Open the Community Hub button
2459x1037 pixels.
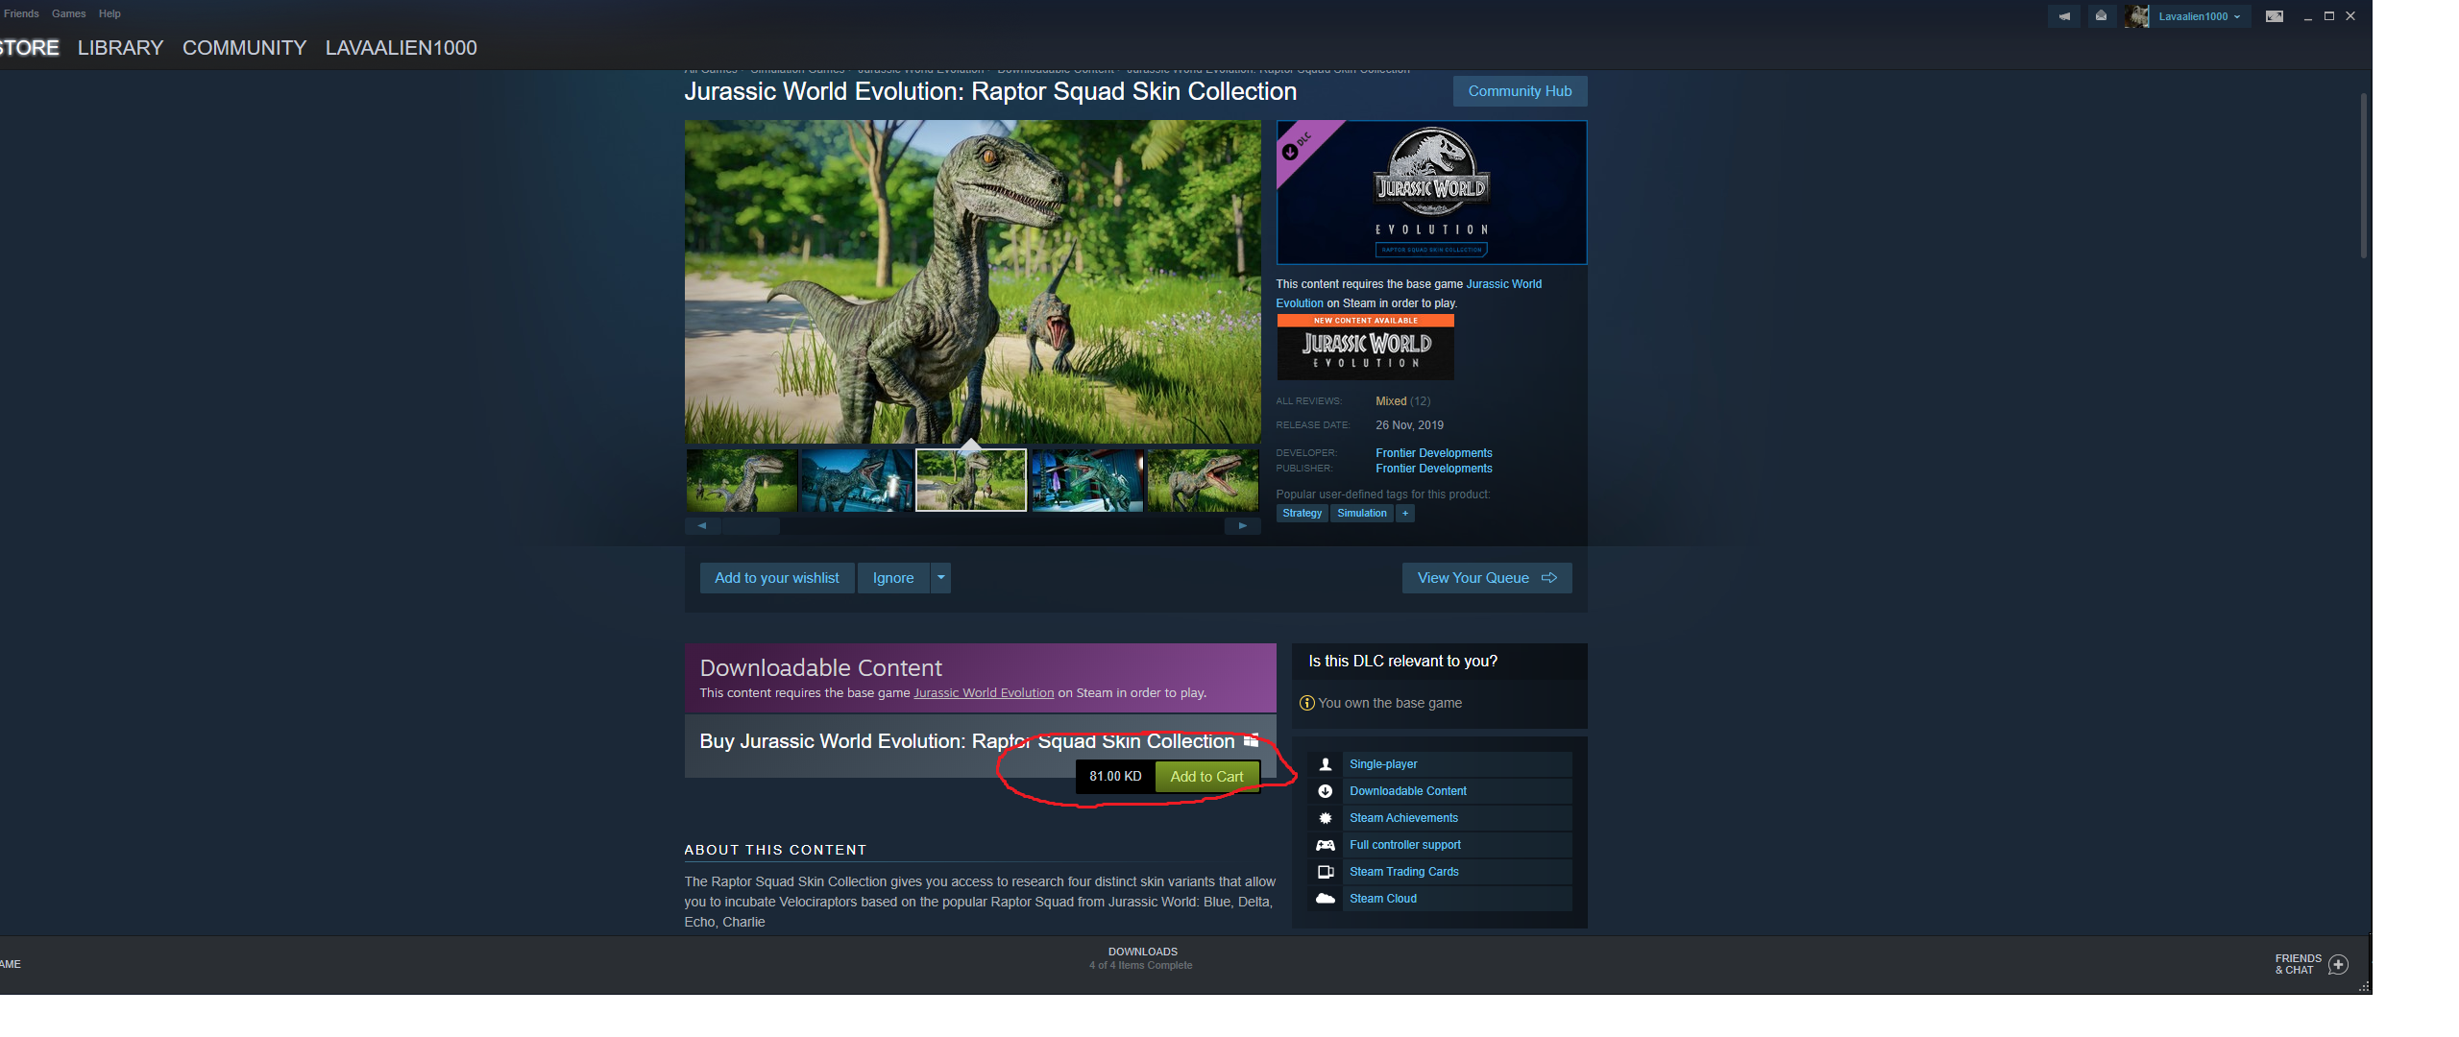point(1520,91)
